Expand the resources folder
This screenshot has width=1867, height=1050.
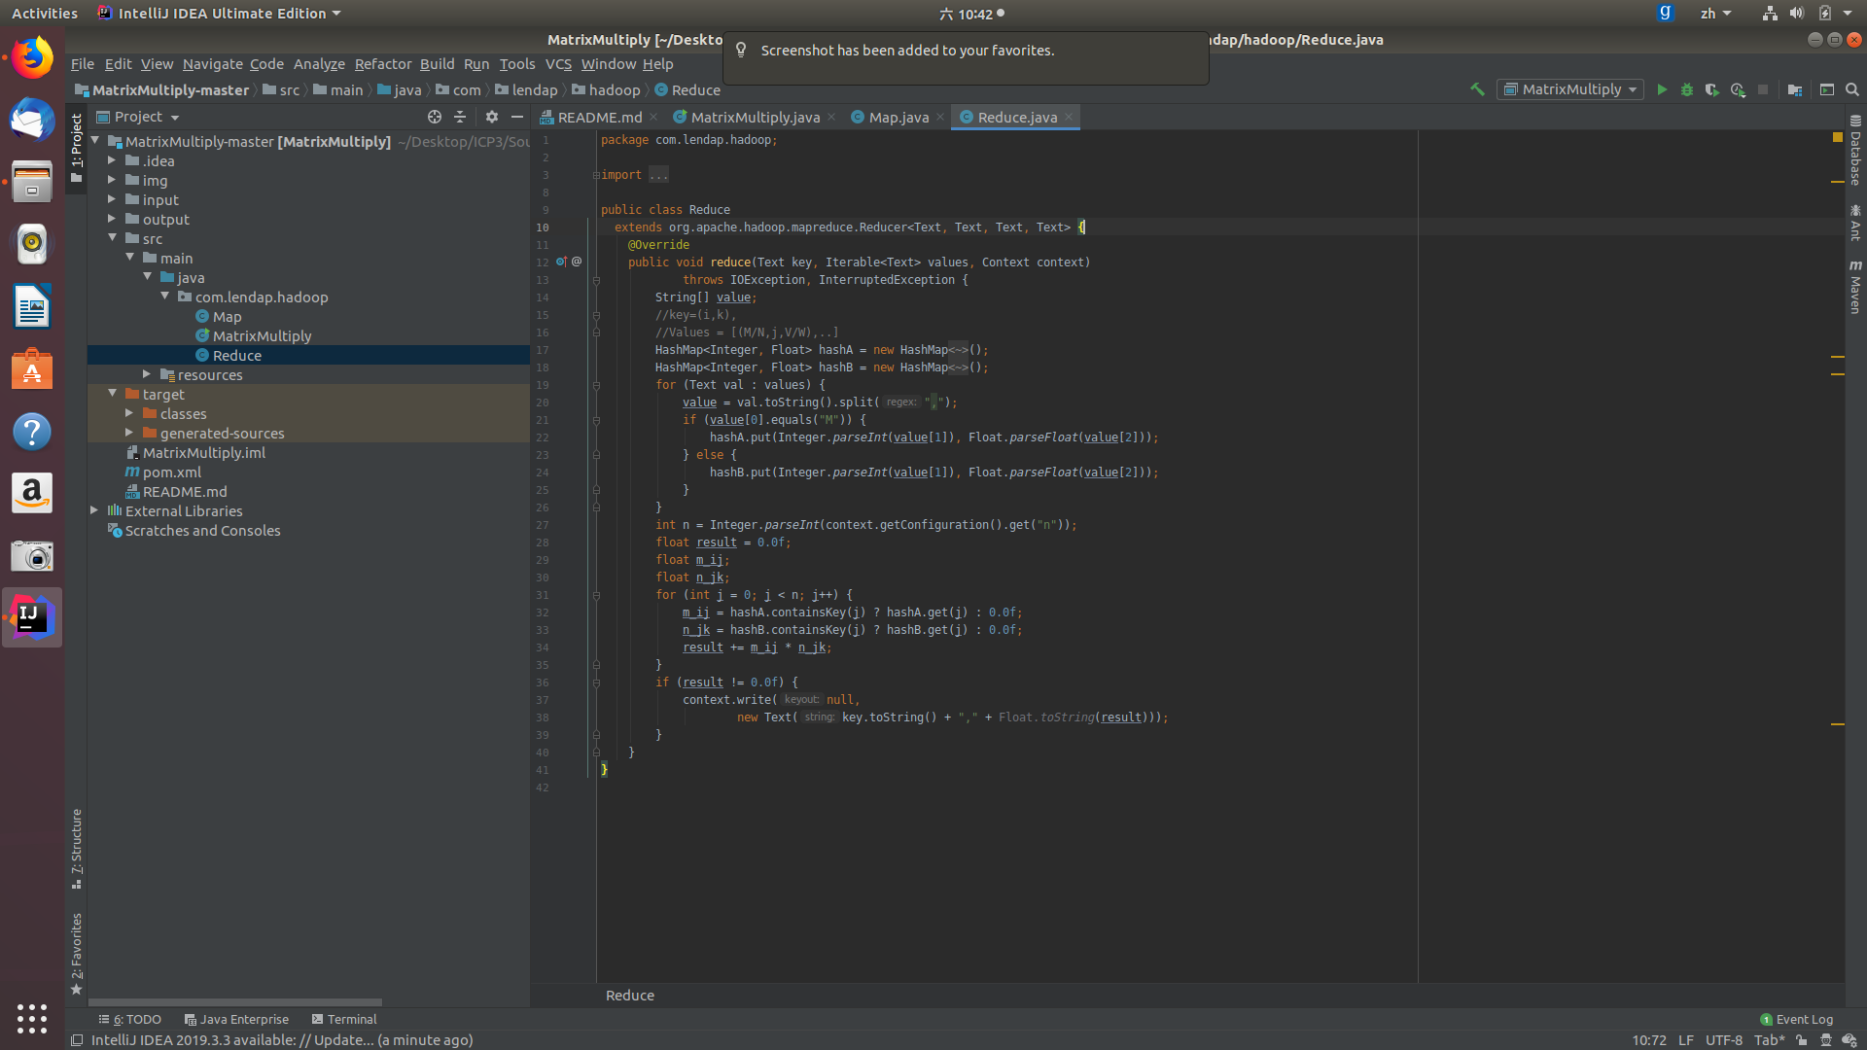(147, 374)
